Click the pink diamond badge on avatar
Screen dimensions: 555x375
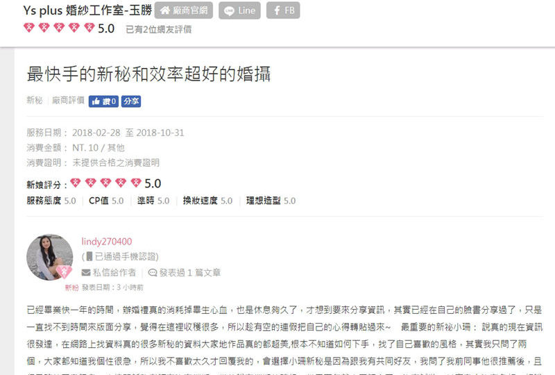64,272
